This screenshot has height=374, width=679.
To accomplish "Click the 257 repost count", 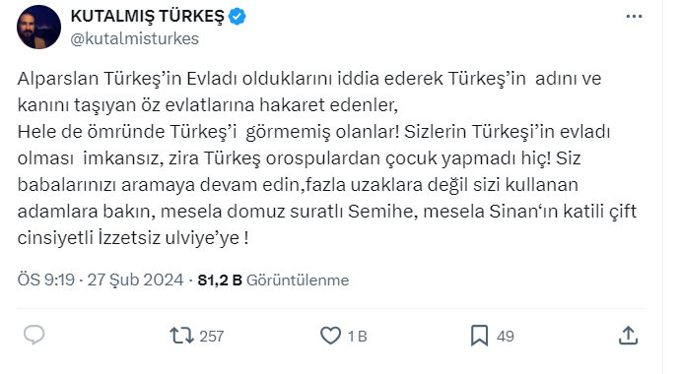I will pos(211,337).
